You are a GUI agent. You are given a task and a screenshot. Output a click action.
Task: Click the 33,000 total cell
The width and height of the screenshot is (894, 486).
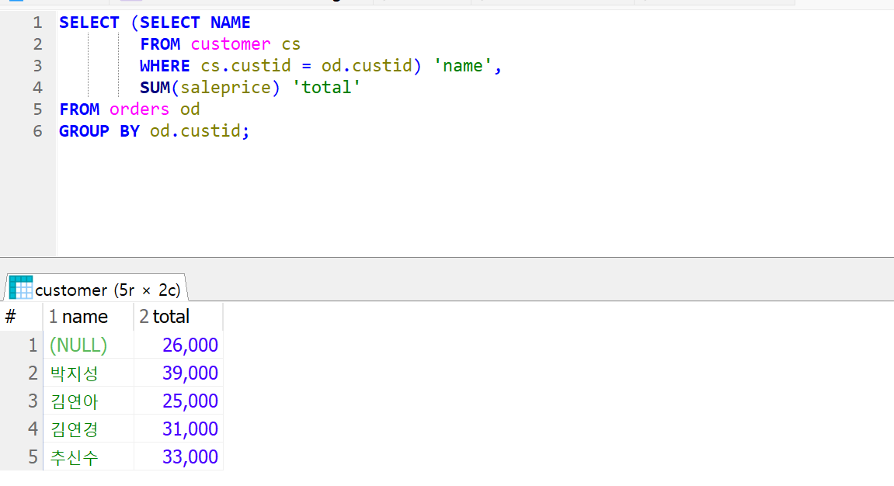point(179,457)
